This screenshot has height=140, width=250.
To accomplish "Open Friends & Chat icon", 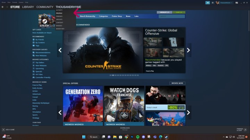I will [x=245, y=130].
